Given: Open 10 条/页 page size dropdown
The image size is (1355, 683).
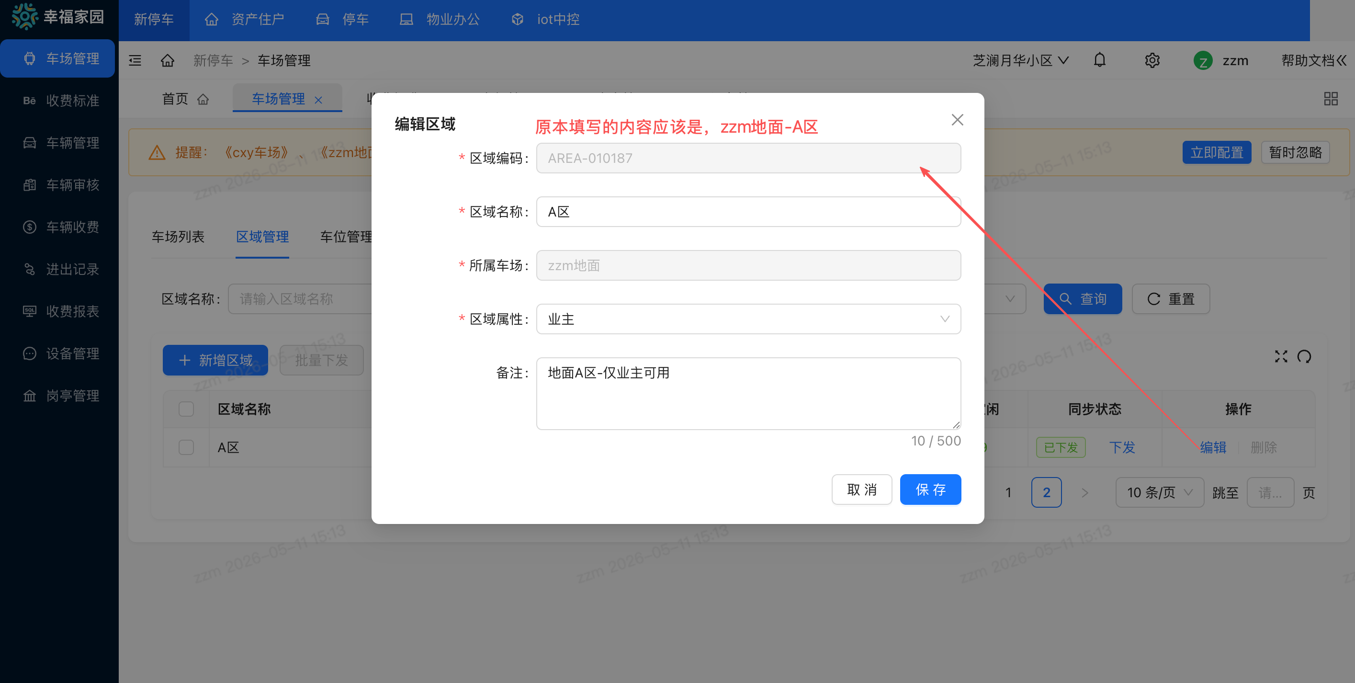Looking at the screenshot, I should [x=1159, y=492].
